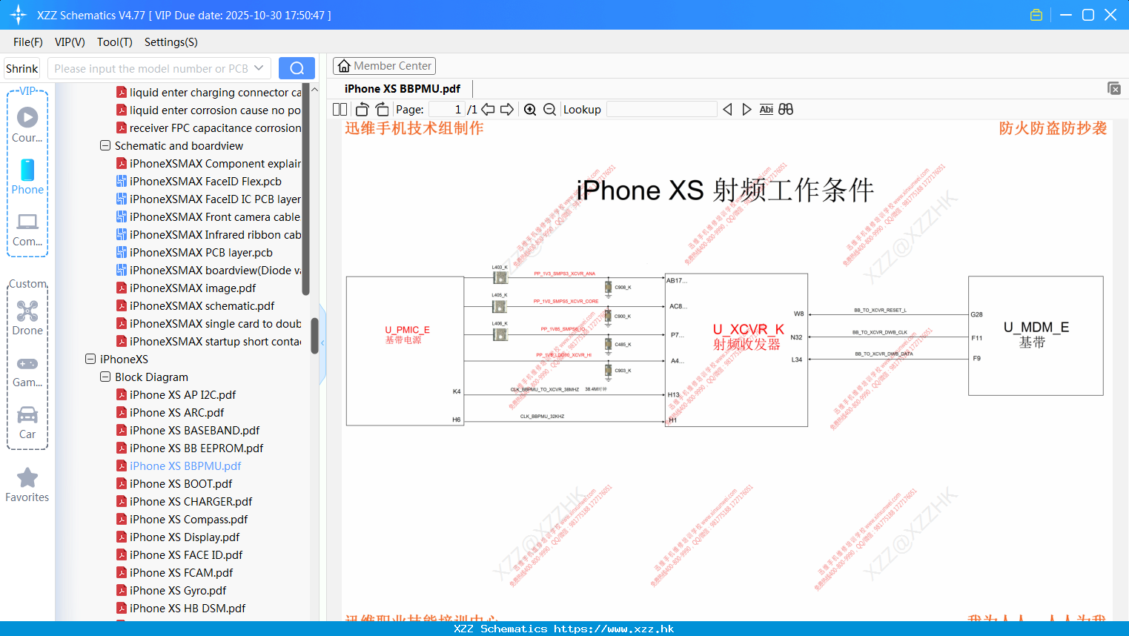Open iPhone XS FACE ID.pdf
The image size is (1129, 636).
click(186, 555)
